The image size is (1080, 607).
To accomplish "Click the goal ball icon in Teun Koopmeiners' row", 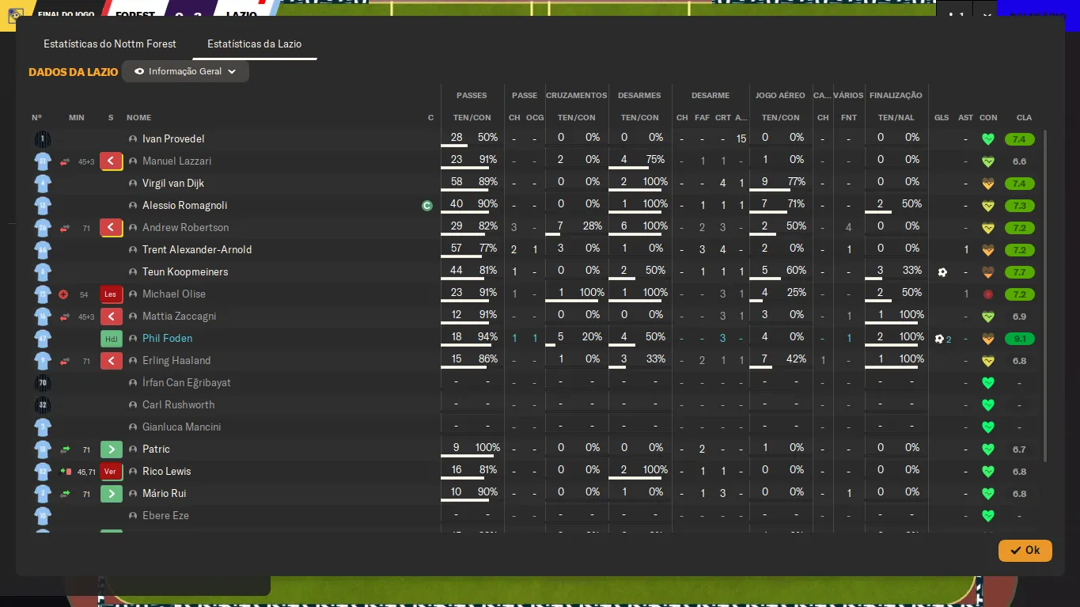I will [942, 272].
